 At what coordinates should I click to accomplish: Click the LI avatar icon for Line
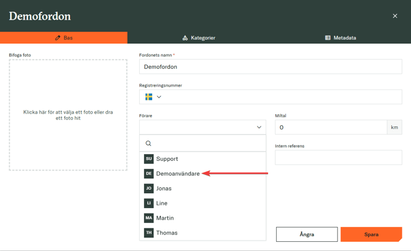coord(148,203)
